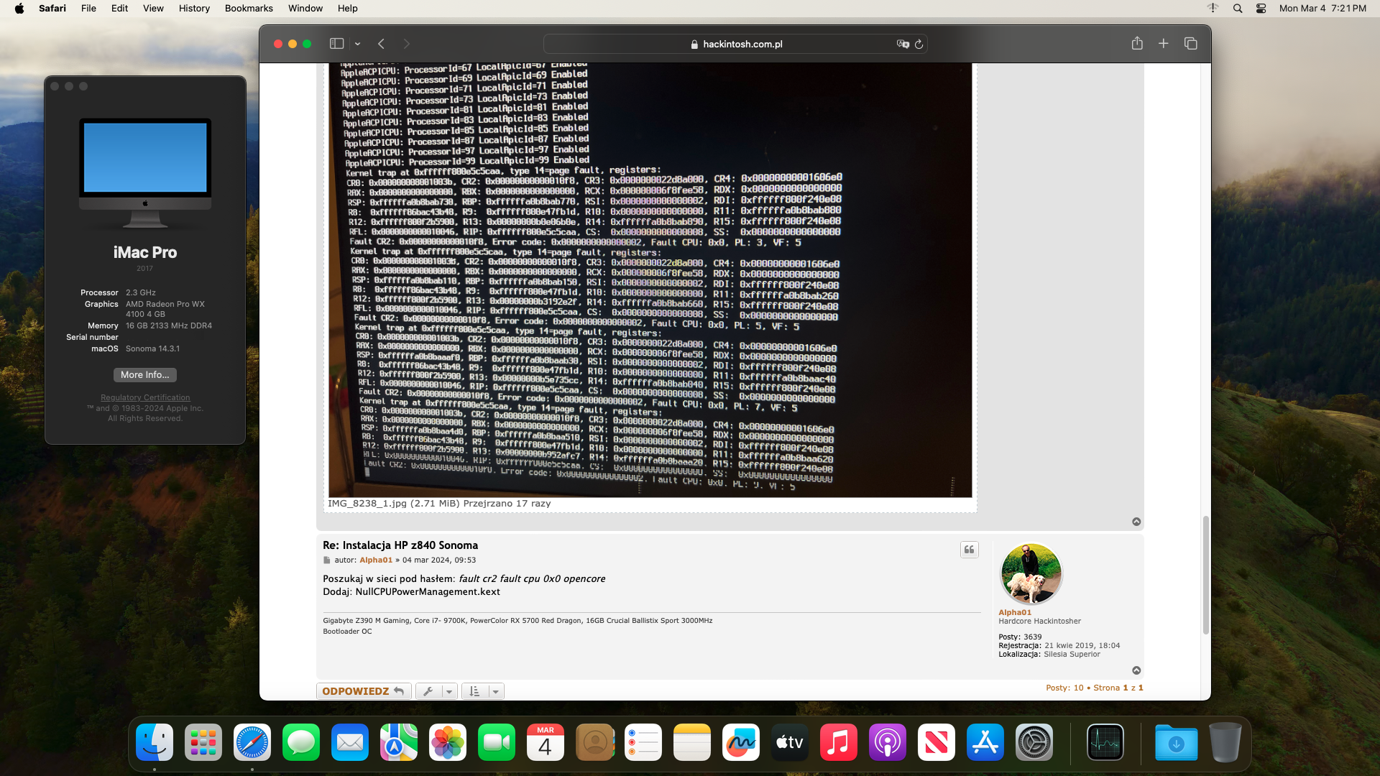
Task: Open the kernel panic image IMG_8238_1.jpg
Action: (x=650, y=280)
